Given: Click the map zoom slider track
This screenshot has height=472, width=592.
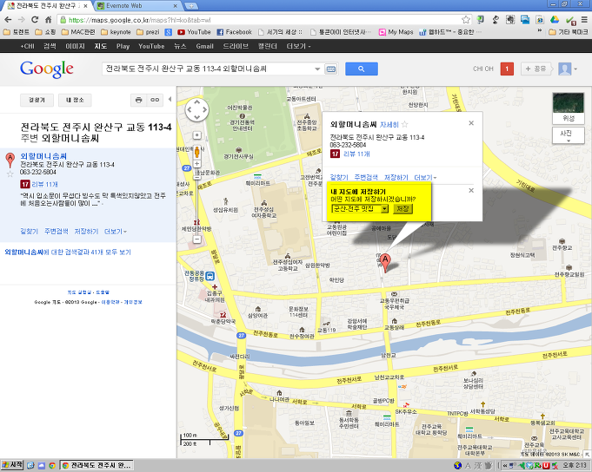Looking at the screenshot, I should (x=196, y=203).
